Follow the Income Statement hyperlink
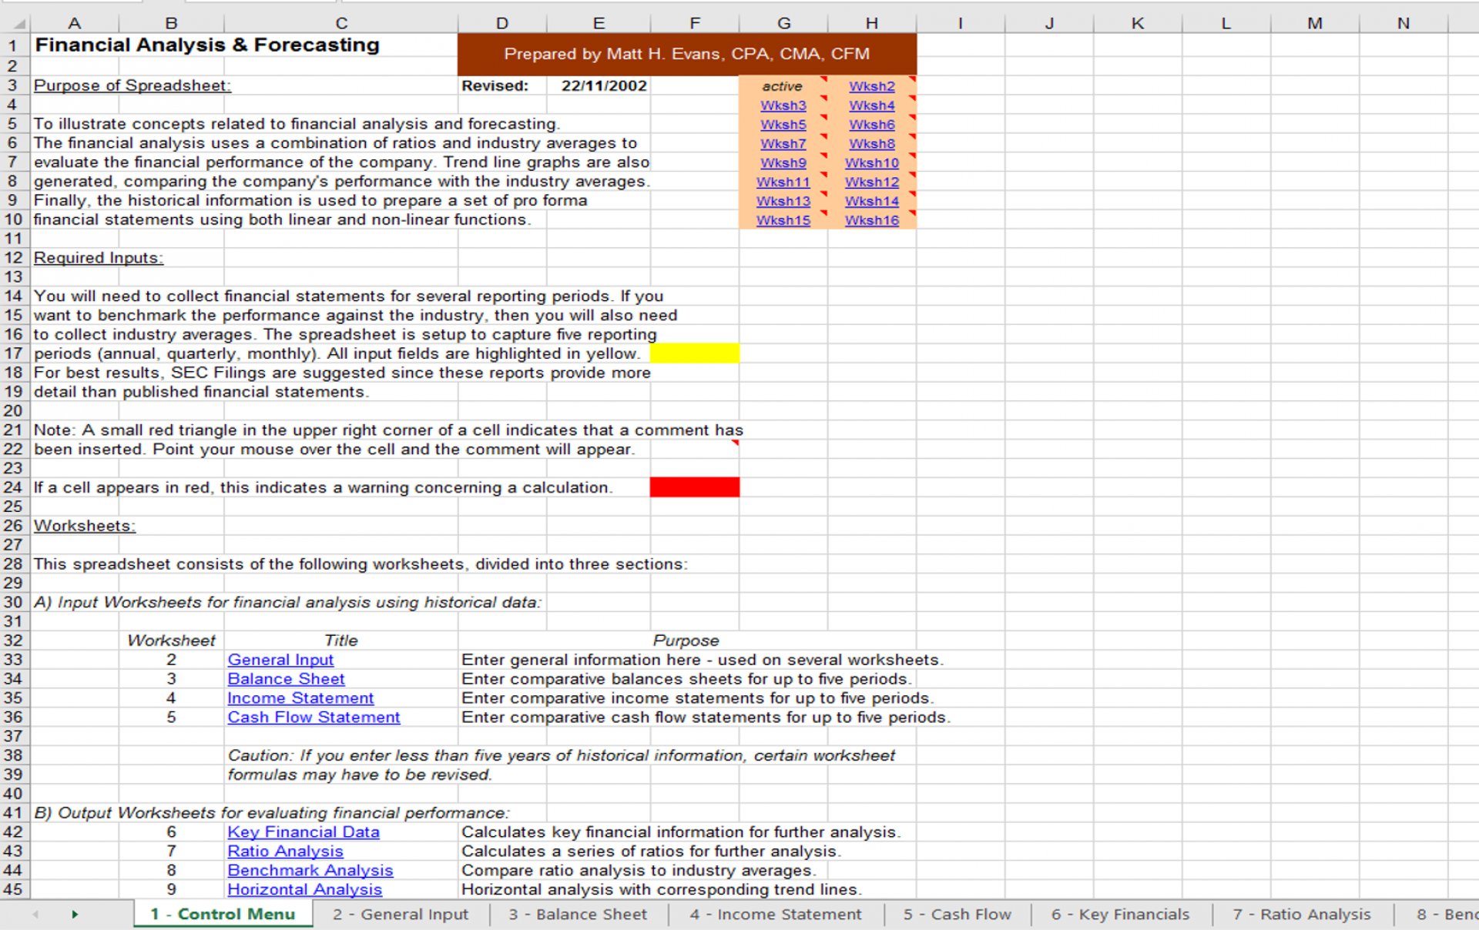The image size is (1479, 930). (300, 698)
